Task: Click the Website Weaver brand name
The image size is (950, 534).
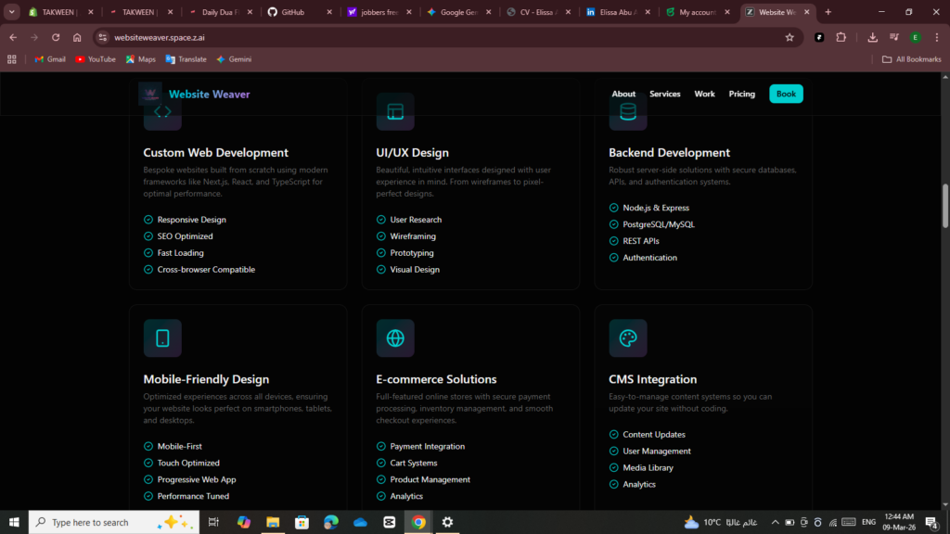Action: tap(209, 94)
